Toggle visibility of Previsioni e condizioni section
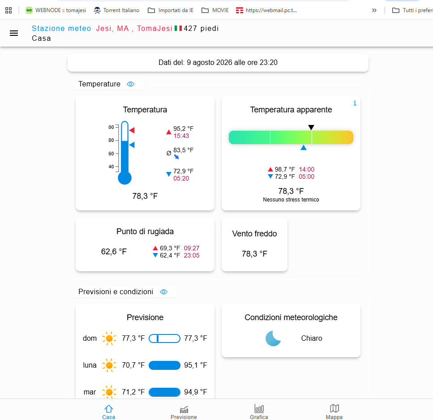 pos(164,292)
